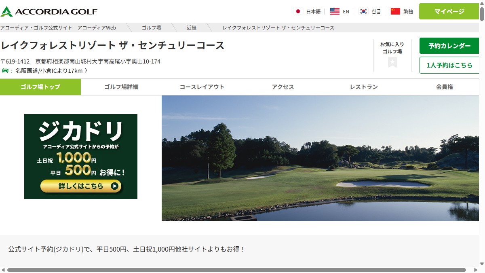The image size is (485, 273).
Task: Select the Chinese flag icon
Action: pos(395,11)
